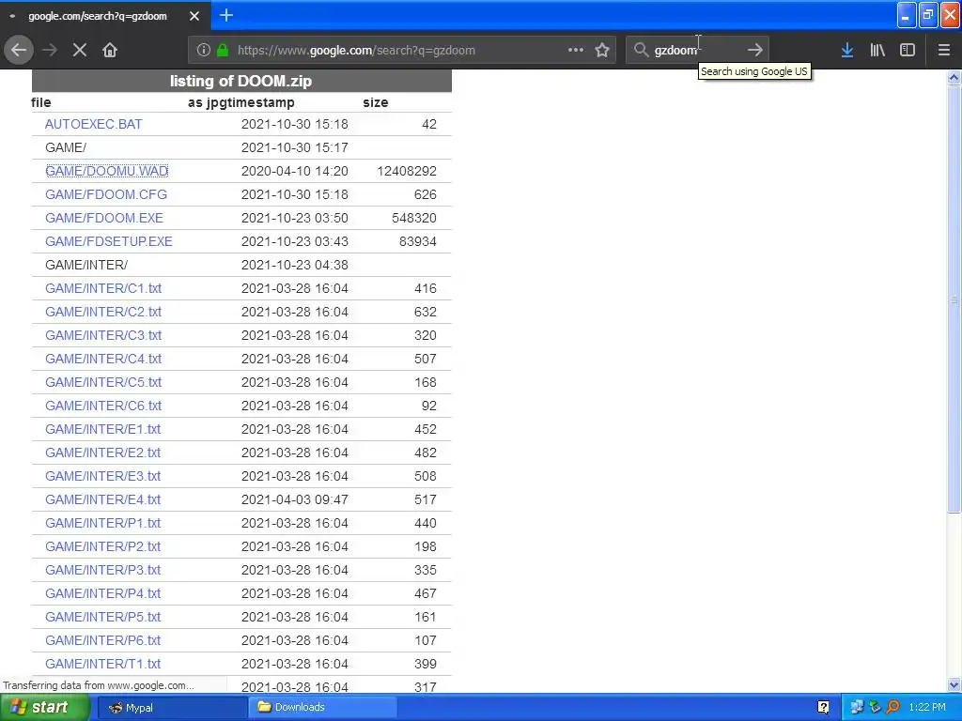Open the GAME/FDOOM.CFG link

pos(106,194)
